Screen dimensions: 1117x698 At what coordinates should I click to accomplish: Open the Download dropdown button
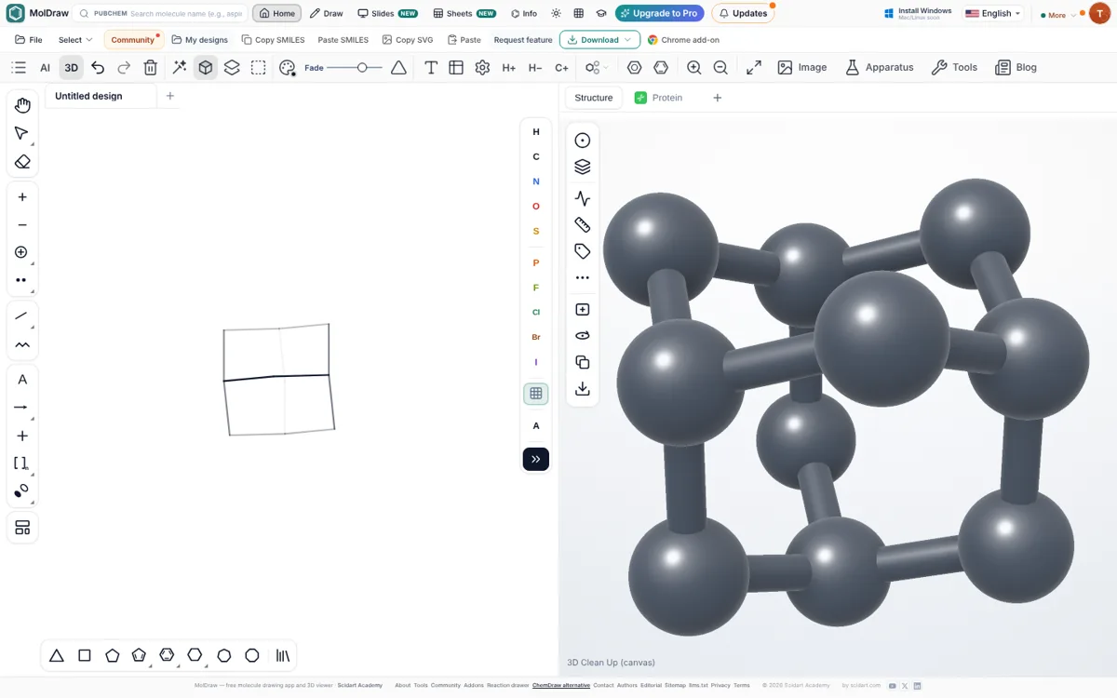[x=599, y=40]
